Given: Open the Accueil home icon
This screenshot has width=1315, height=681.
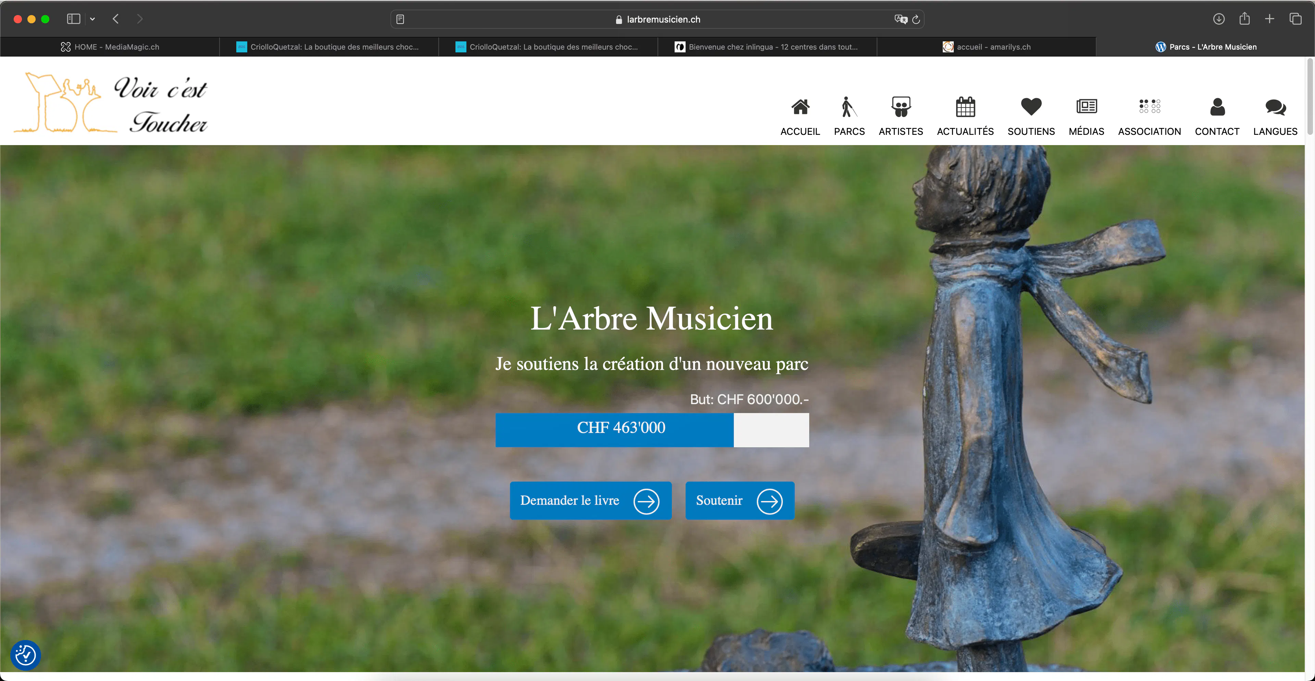Looking at the screenshot, I should coord(800,107).
